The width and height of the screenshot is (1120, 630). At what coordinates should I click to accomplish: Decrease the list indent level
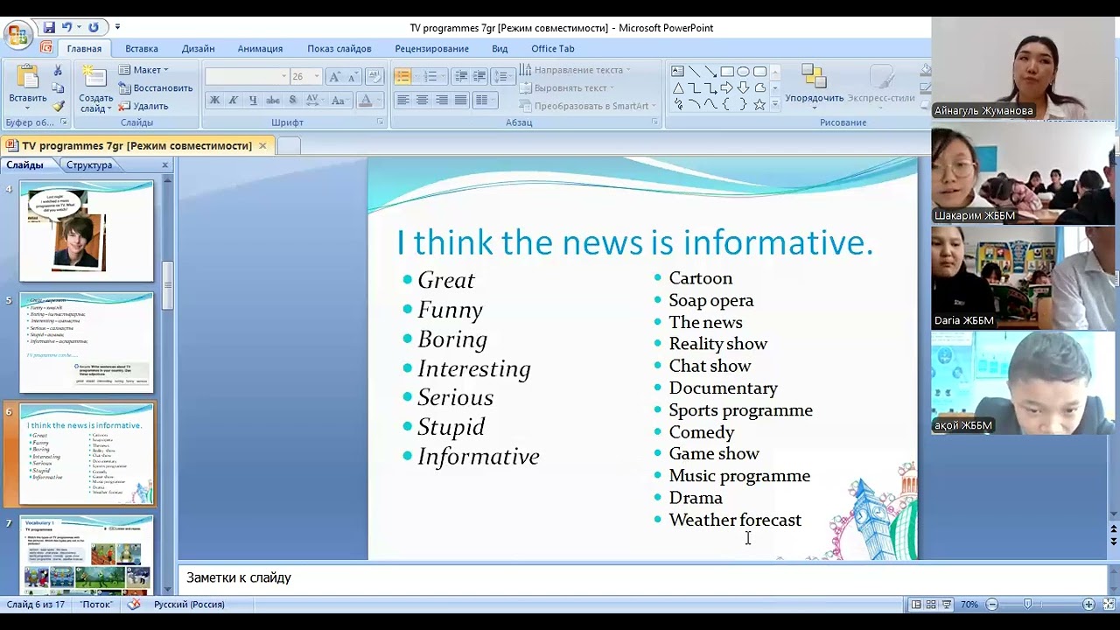(461, 76)
